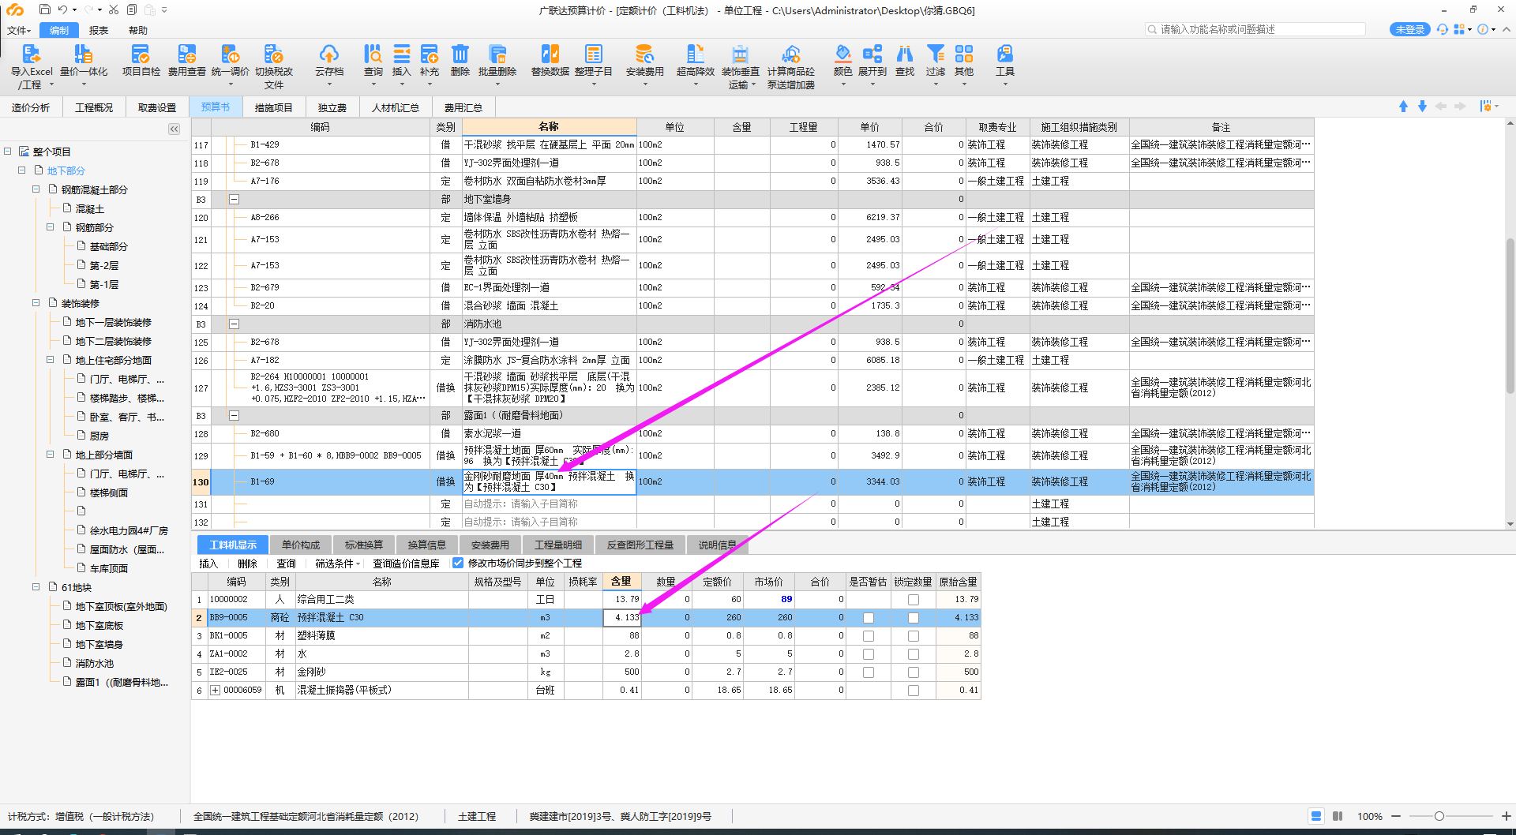Open the 颜色 color fill tool
The image size is (1516, 835).
tap(842, 54)
